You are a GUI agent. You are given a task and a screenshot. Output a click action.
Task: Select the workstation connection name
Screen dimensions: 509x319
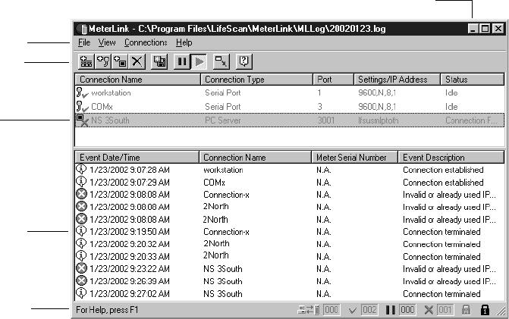tap(111, 92)
